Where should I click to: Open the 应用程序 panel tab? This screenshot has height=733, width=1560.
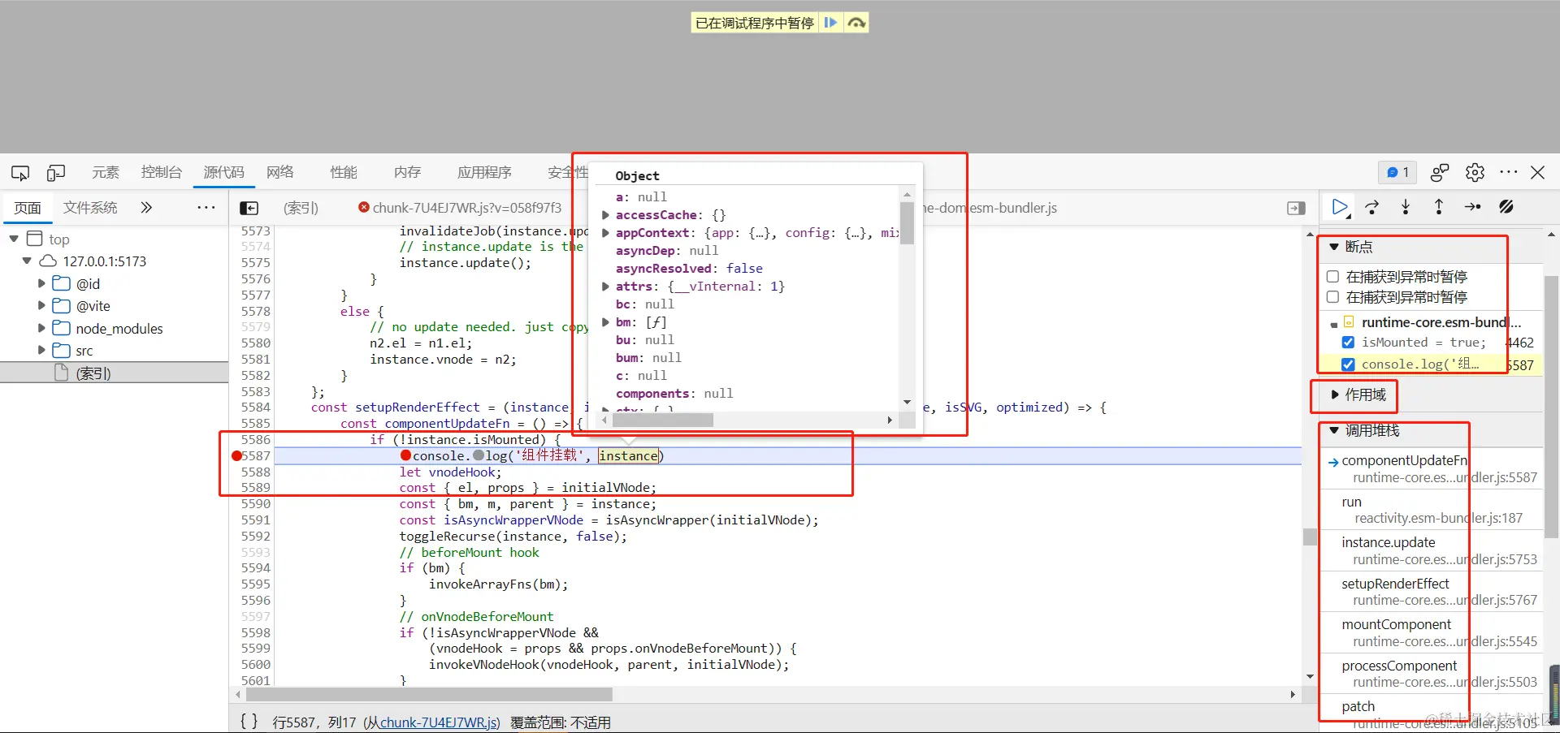pos(484,172)
